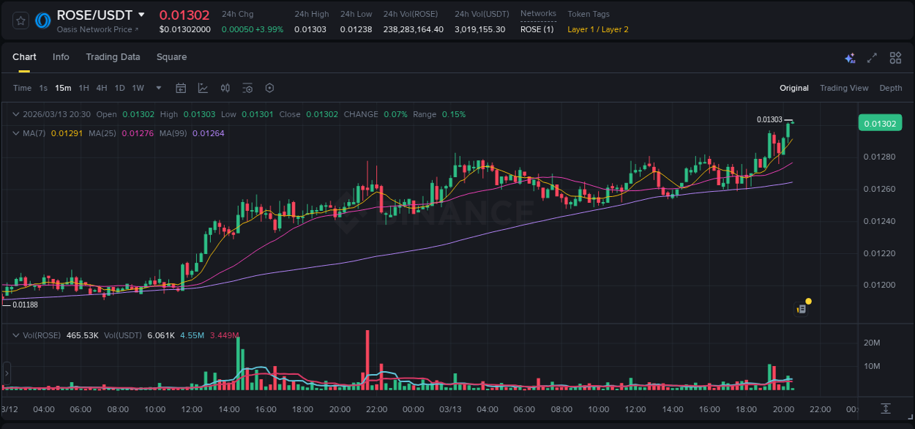Enable Trading View chart mode
Image resolution: width=915 pixels, height=429 pixels.
[x=844, y=88]
